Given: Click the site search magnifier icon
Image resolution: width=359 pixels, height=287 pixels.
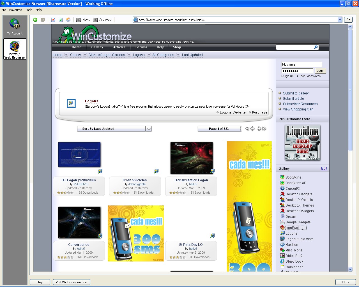Looking at the screenshot, I should click(316, 47).
